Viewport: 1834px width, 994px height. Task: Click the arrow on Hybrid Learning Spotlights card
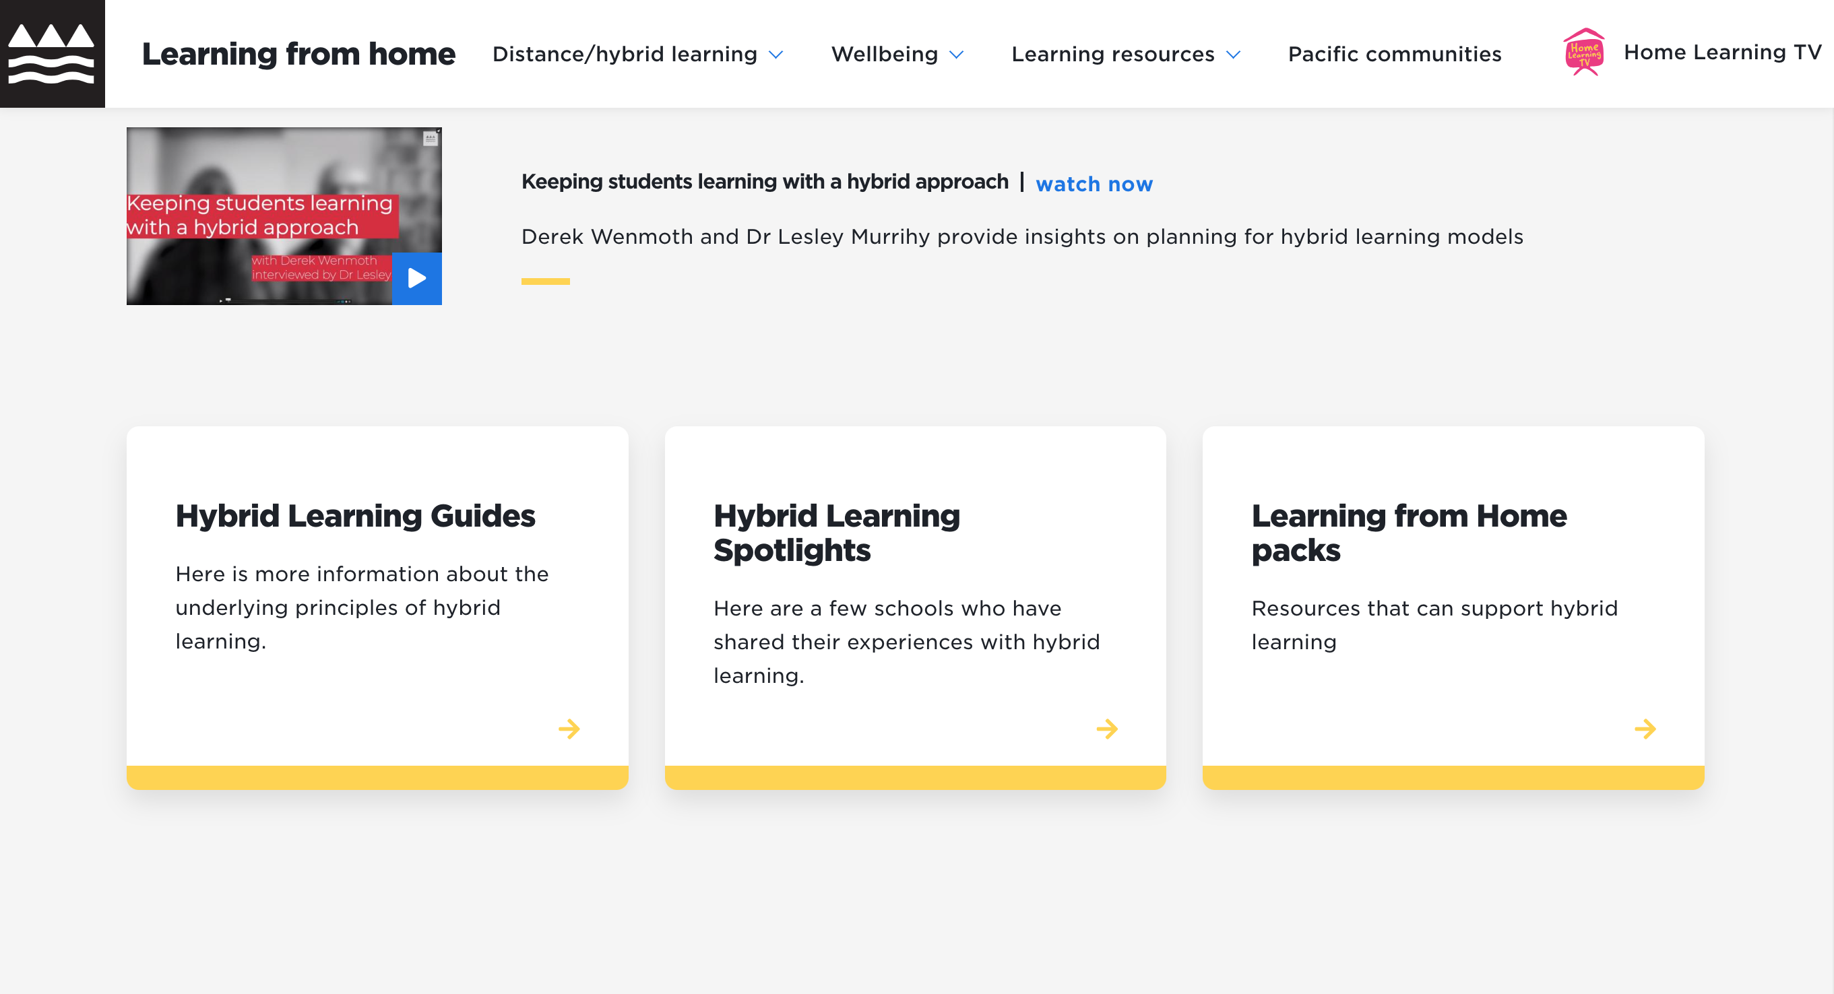pos(1108,729)
